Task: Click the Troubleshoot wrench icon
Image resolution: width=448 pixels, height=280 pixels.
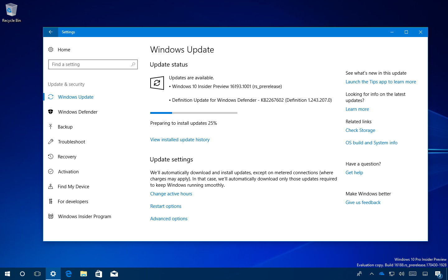Action: pos(51,142)
